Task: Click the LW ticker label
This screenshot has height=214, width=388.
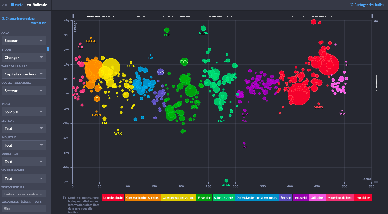Action: point(151,58)
